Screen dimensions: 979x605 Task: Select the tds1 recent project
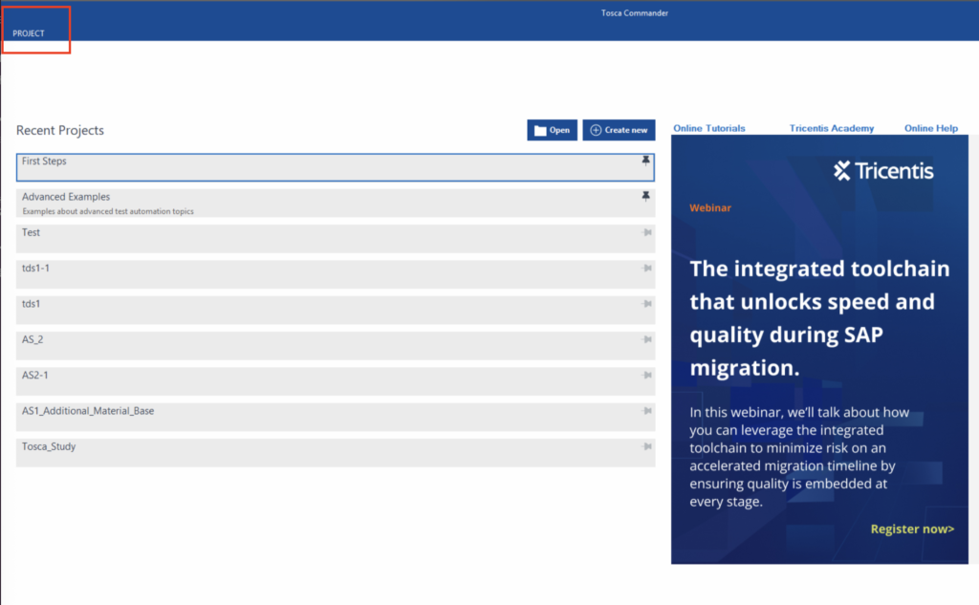point(336,310)
